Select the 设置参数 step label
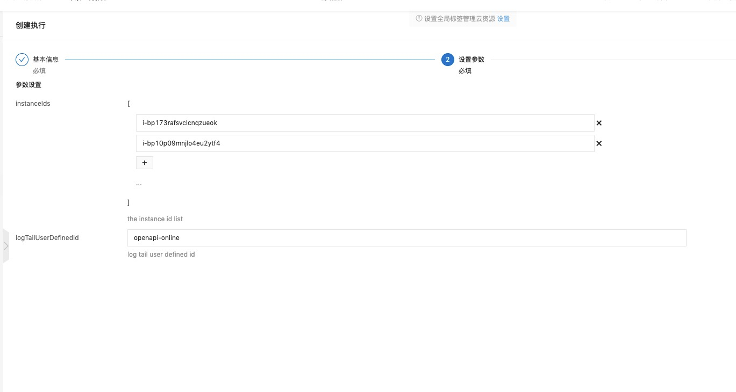The image size is (736, 392). tap(471, 60)
